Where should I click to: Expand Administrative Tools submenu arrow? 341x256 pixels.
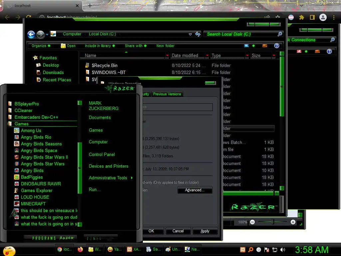132,178
